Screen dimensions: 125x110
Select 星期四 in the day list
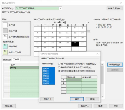(49, 76)
